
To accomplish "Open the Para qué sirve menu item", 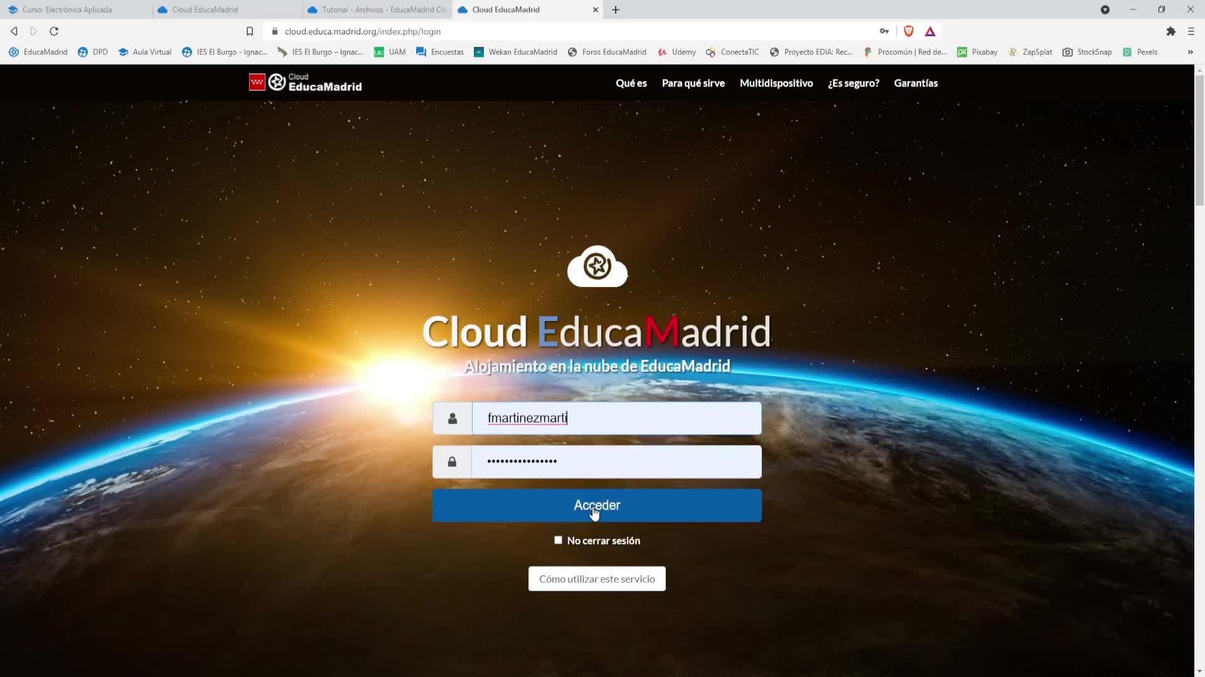I will 693,83.
